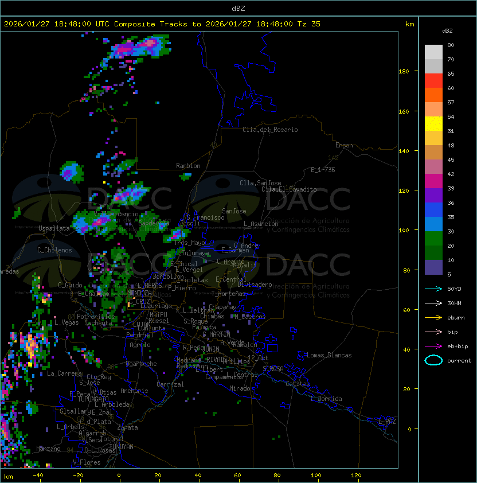Click the 'S_Francisco' map label
Viewport: 477px width, 483px height.
[205, 217]
